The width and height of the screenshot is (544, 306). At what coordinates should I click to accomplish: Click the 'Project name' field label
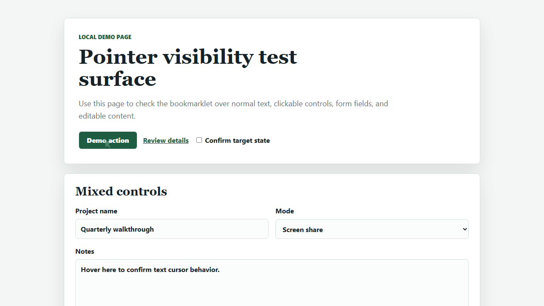[x=96, y=211]
